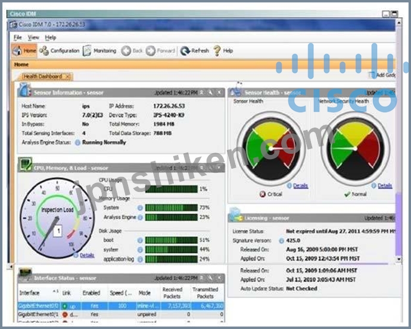The image size is (411, 329).
Task: Close the Sensor Information gadget
Action: point(219,92)
